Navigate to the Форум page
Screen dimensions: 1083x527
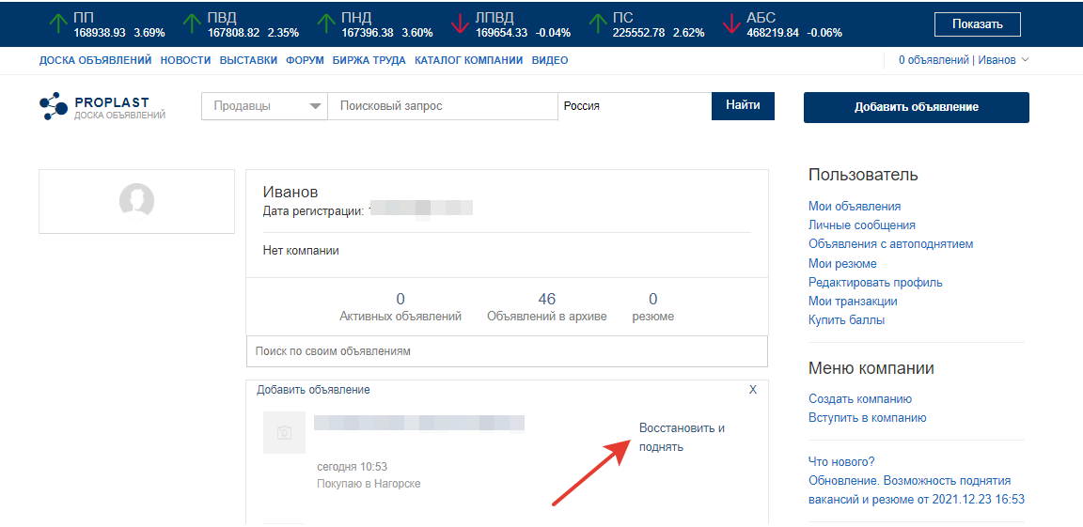pos(305,61)
